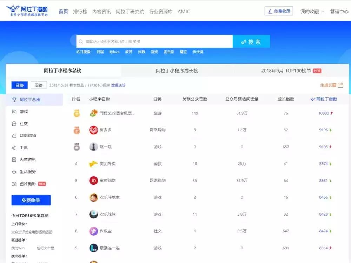Click the 欢乐斗地主 app icon

[94, 197]
